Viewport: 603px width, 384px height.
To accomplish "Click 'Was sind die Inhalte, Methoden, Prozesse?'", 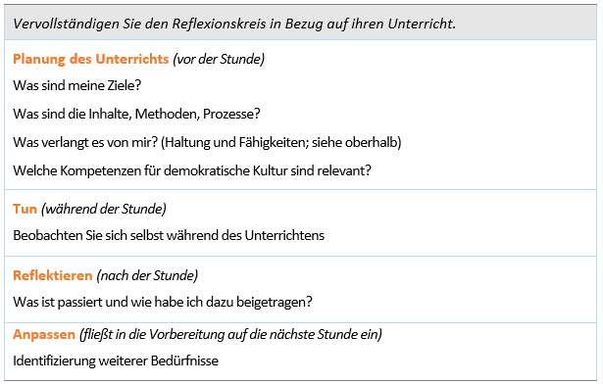I will pos(136,114).
